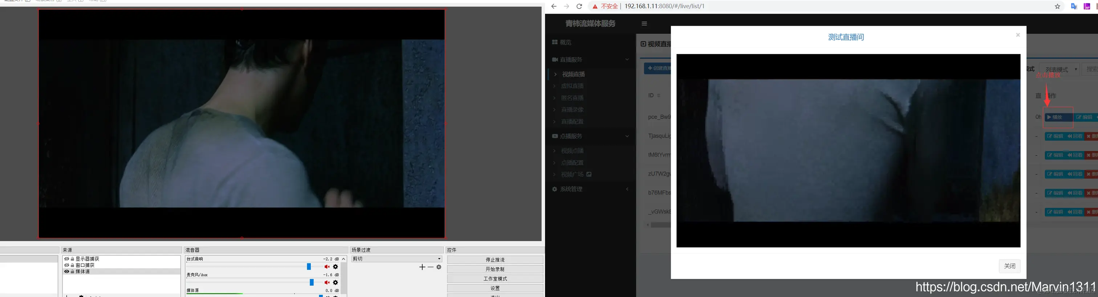This screenshot has height=297, width=1098.
Task: Click 编辑 for the zU7W2g row
Action: click(1056, 174)
